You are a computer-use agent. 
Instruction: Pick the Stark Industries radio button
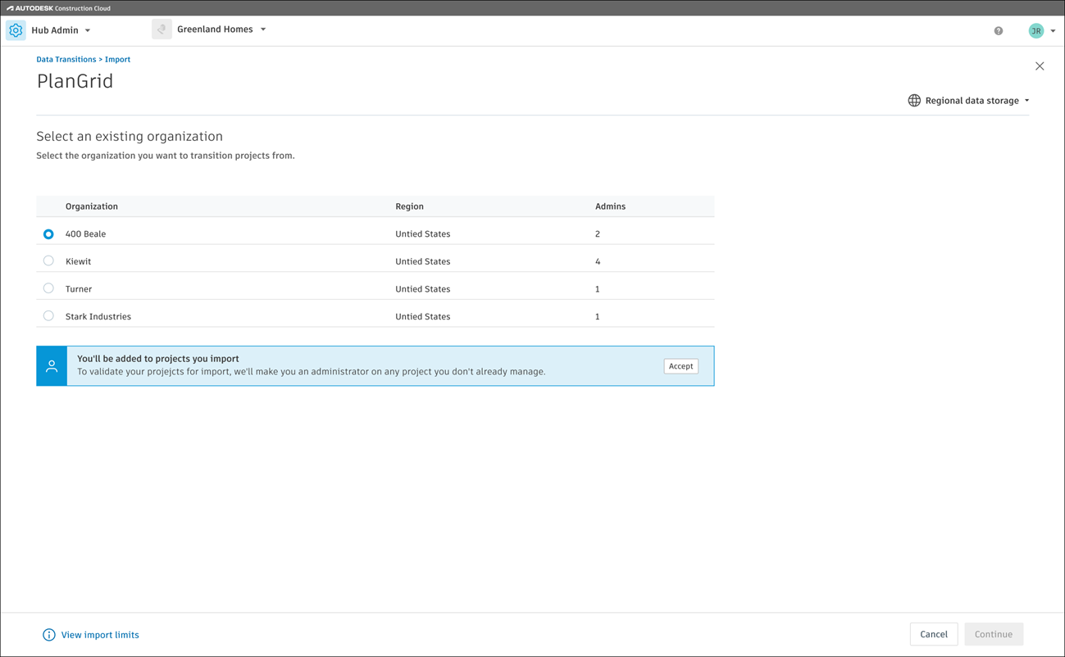[48, 316]
